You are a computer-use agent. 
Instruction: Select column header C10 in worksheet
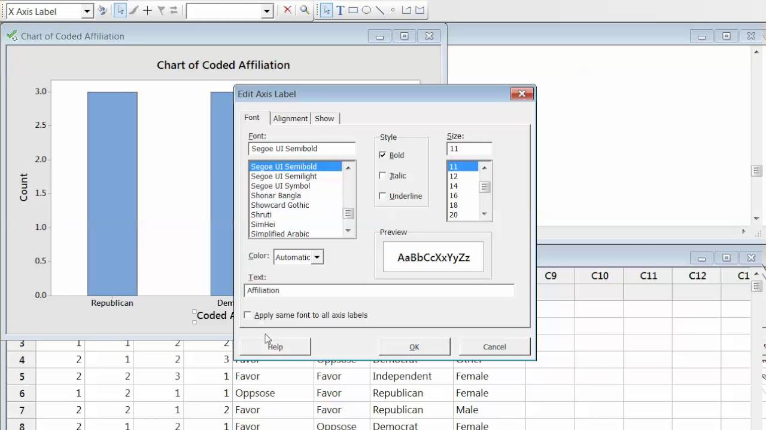tap(600, 276)
